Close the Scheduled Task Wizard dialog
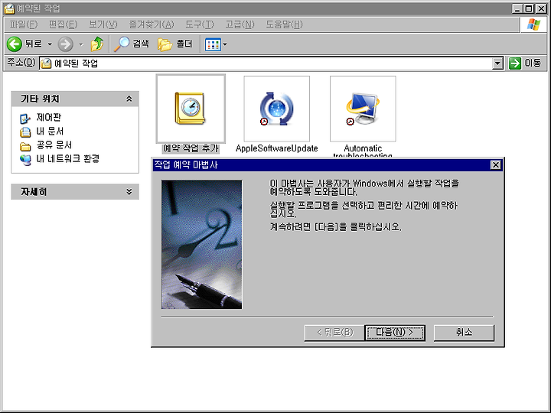The height and width of the screenshot is (413, 551). (495, 165)
